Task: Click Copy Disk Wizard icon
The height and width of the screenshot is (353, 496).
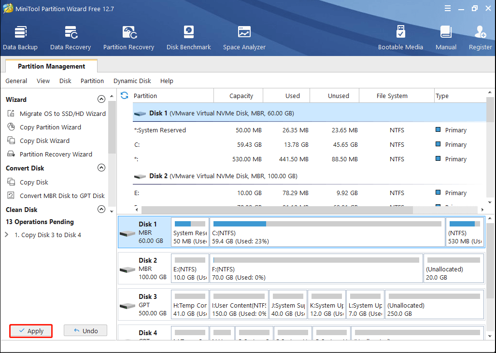Action: click(x=11, y=141)
